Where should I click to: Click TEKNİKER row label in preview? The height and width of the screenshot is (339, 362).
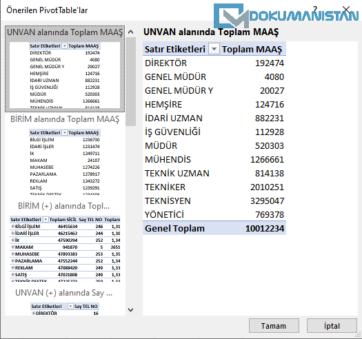165,187
